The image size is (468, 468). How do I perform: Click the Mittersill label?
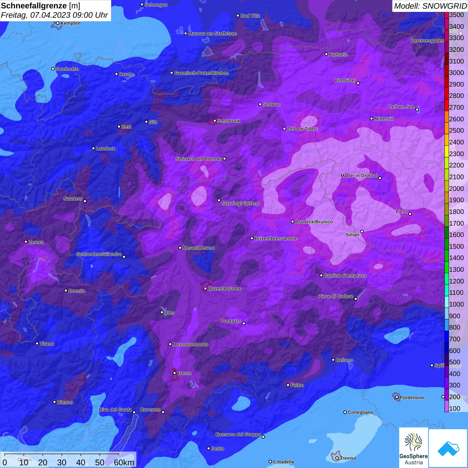click(x=384, y=119)
